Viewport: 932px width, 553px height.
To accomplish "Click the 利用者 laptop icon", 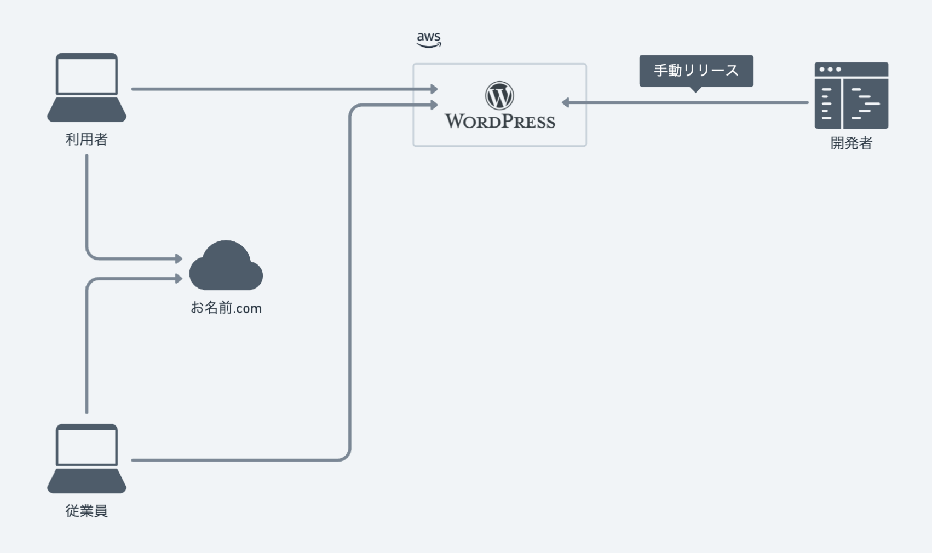I will pos(87,87).
